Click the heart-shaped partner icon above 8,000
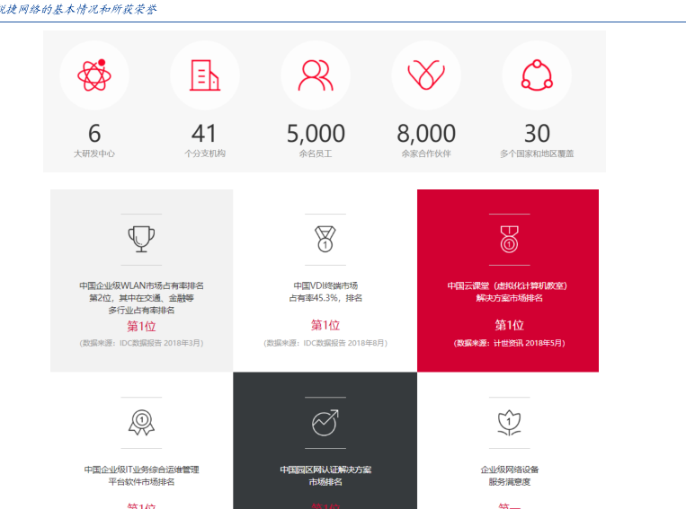 pyautogui.click(x=425, y=75)
